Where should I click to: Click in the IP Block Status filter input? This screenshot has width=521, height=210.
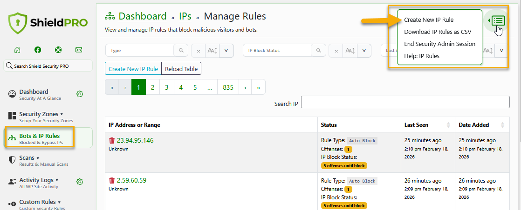(277, 50)
